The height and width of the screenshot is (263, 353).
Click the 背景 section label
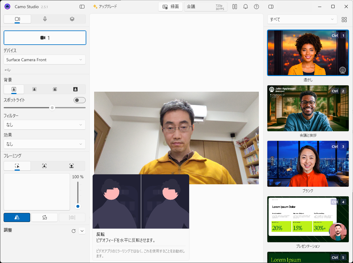(x=8, y=80)
